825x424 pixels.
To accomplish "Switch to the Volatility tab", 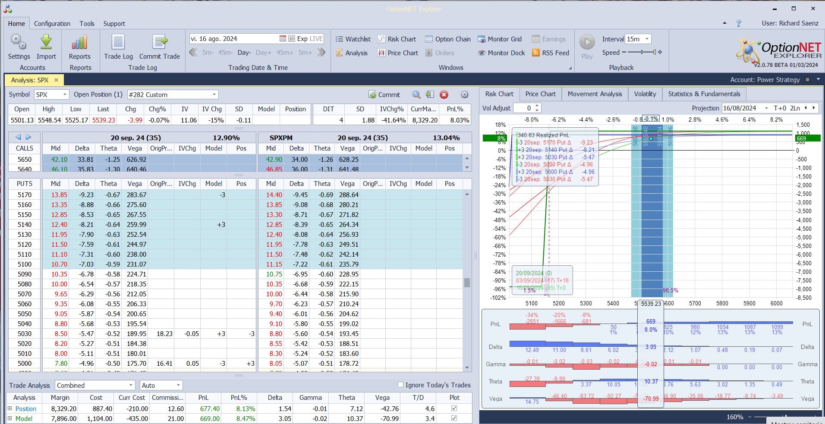I will 645,94.
